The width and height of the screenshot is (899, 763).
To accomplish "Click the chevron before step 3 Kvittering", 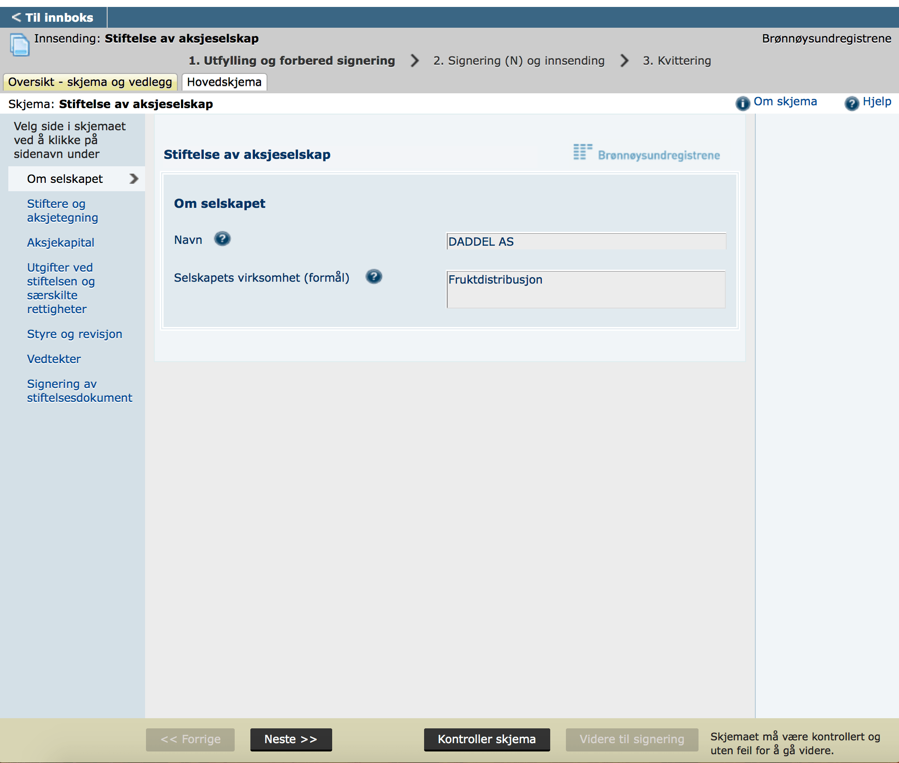I will (624, 61).
